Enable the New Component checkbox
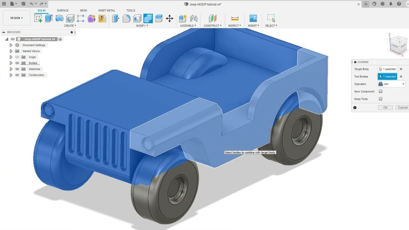Screen dimensions: 409x230 (380, 91)
